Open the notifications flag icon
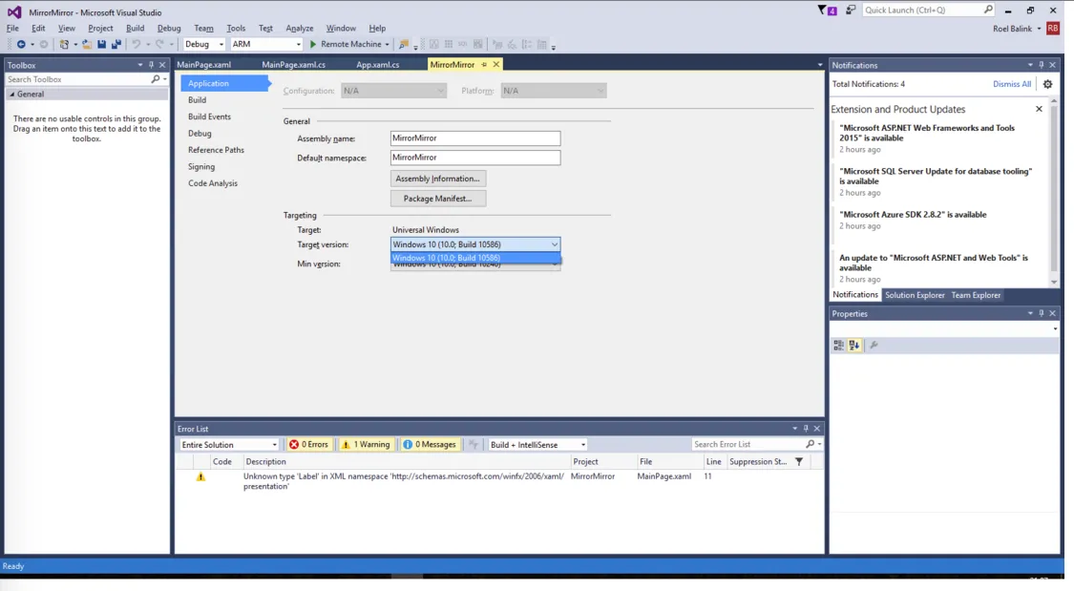 (827, 11)
